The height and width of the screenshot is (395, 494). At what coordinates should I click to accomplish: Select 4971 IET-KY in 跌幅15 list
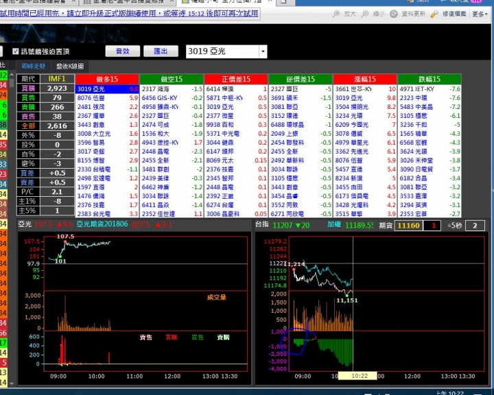click(430, 89)
